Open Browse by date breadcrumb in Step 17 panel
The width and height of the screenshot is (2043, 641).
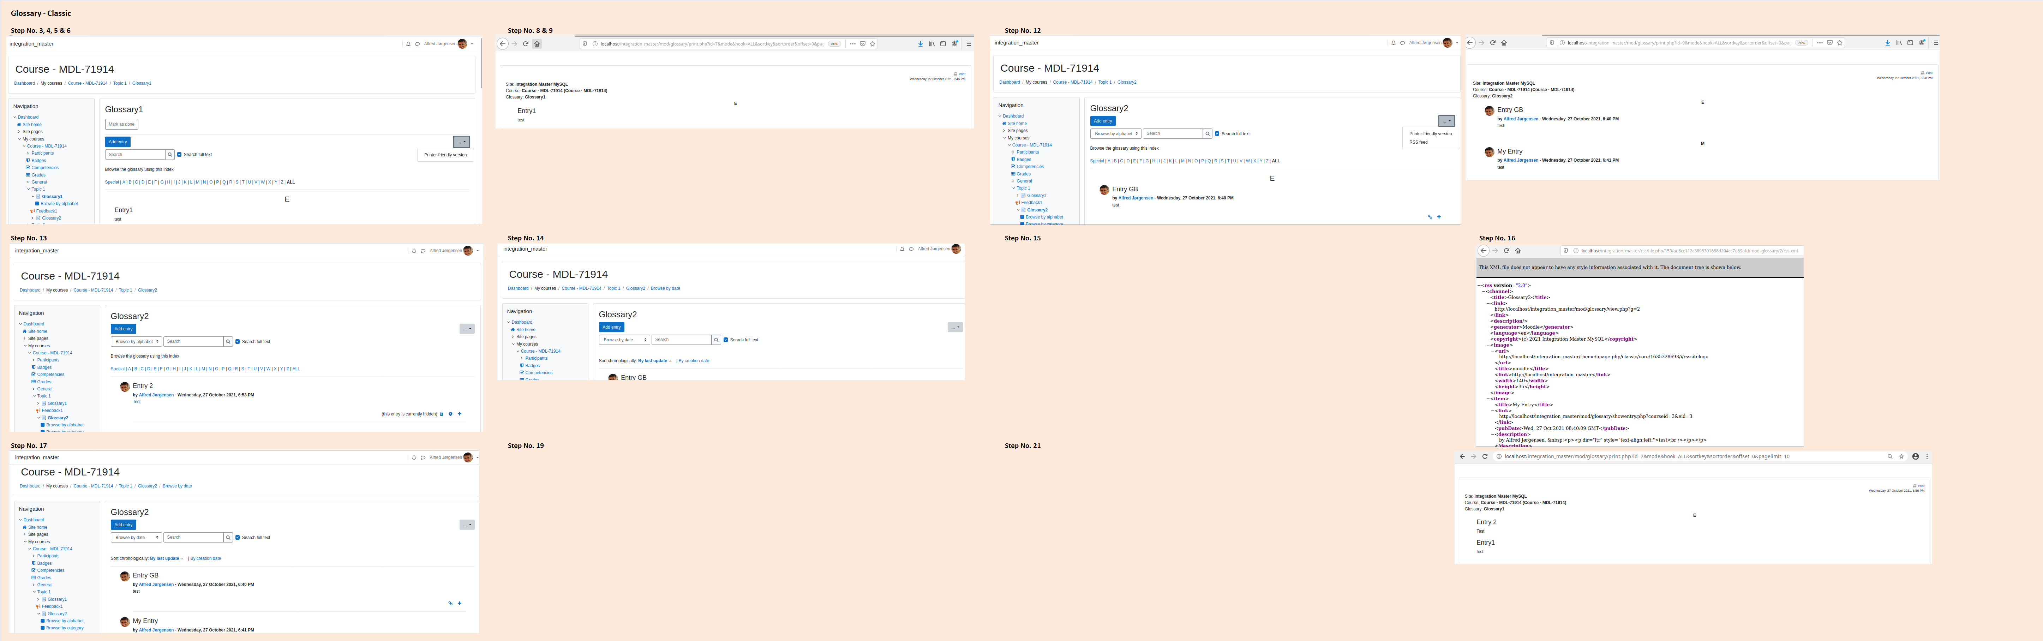[177, 486]
